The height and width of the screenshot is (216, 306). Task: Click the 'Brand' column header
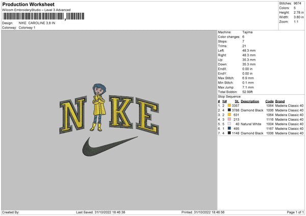coord(280,101)
